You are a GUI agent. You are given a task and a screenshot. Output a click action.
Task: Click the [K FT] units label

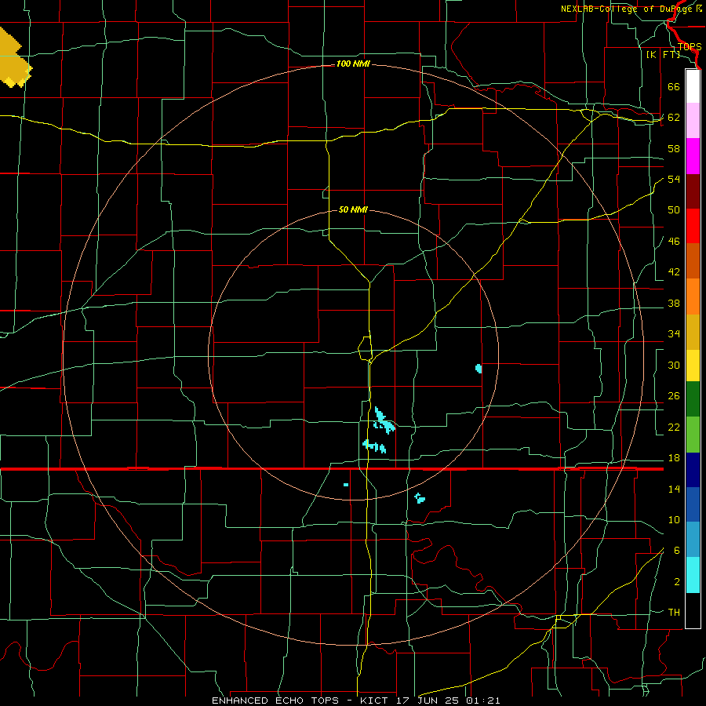point(663,54)
